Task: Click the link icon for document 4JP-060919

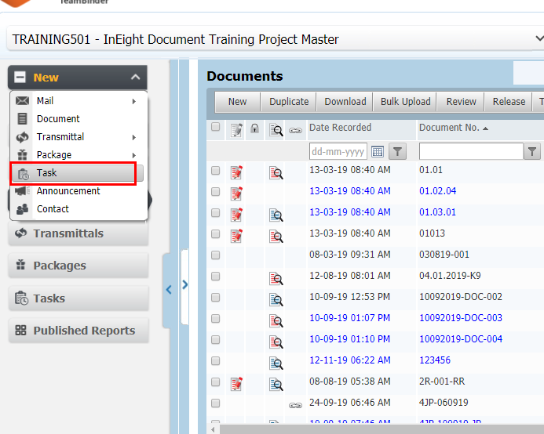Action: 295,405
